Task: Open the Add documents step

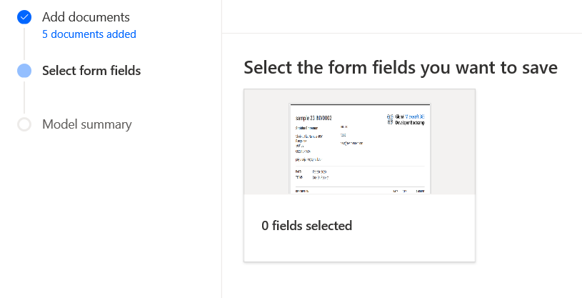Action: pyautogui.click(x=86, y=17)
